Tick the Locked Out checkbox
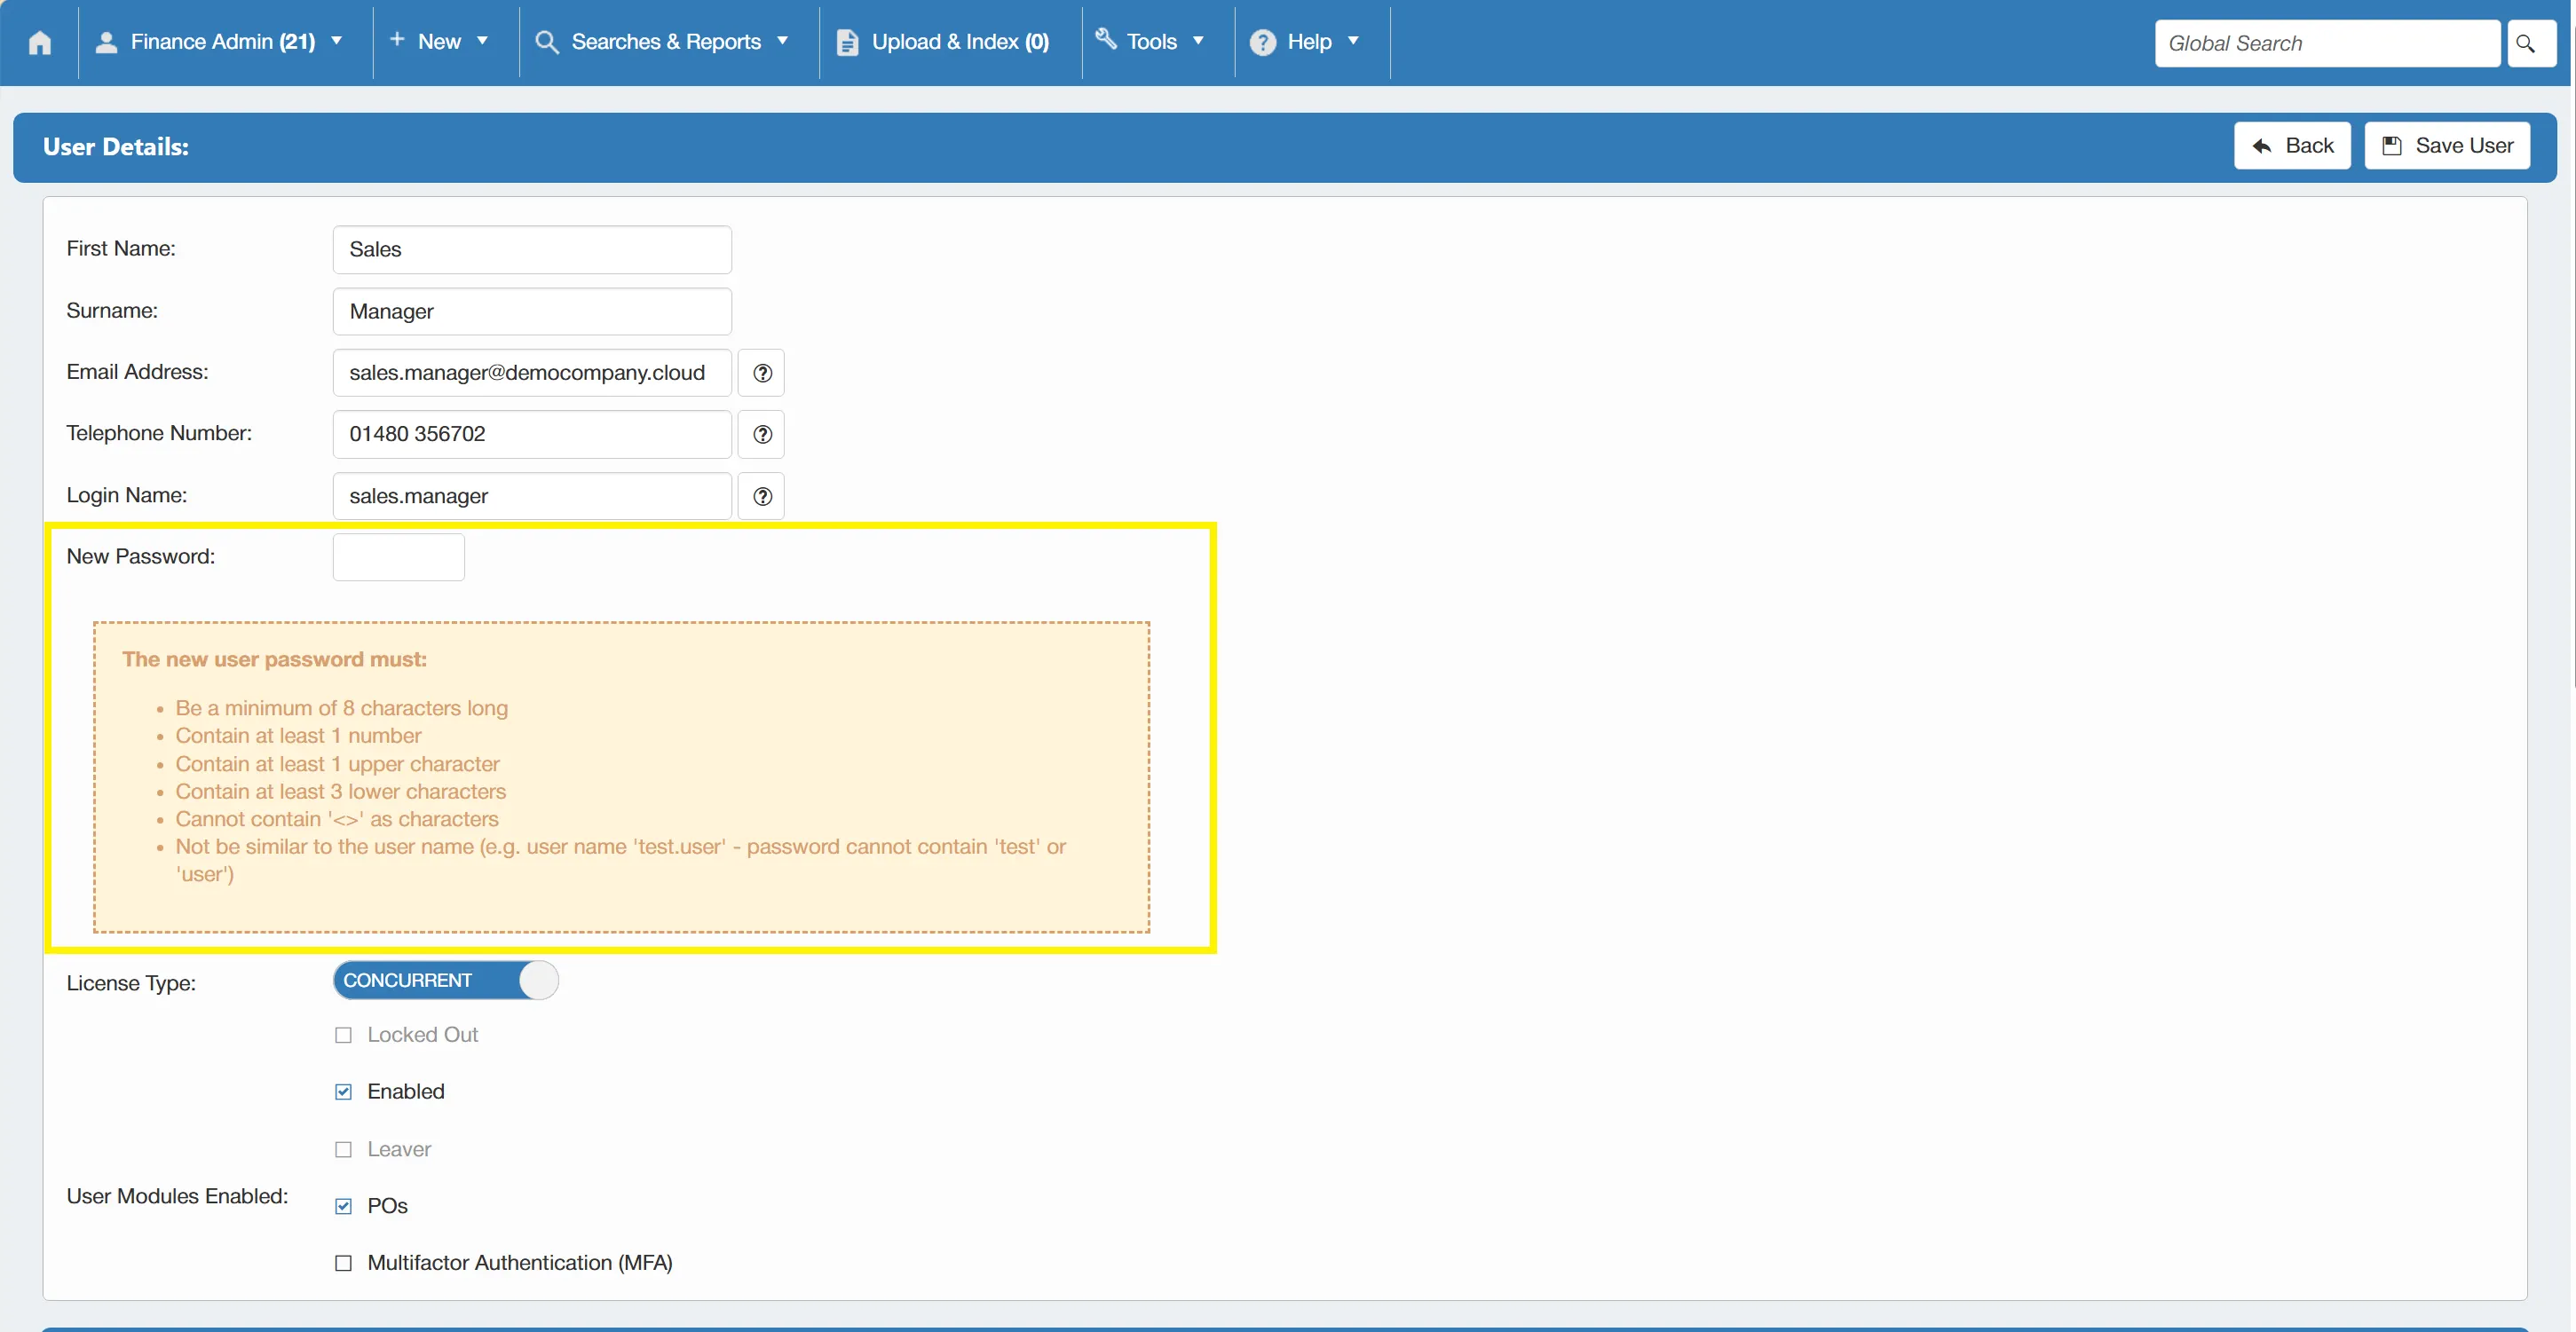 click(x=343, y=1035)
